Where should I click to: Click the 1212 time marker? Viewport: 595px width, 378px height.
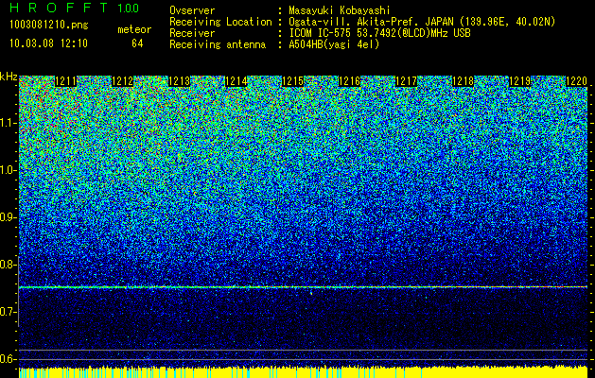click(123, 81)
